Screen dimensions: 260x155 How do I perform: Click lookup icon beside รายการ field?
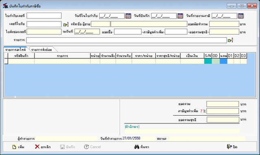point(230,40)
